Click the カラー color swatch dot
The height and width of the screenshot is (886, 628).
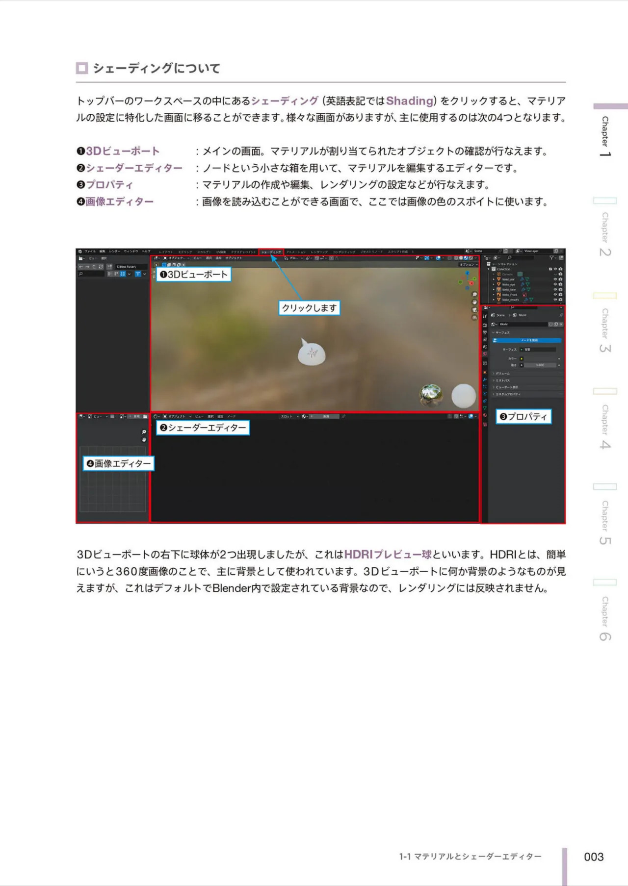522,359
